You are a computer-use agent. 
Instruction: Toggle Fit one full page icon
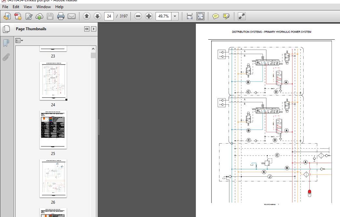pyautogui.click(x=200, y=16)
